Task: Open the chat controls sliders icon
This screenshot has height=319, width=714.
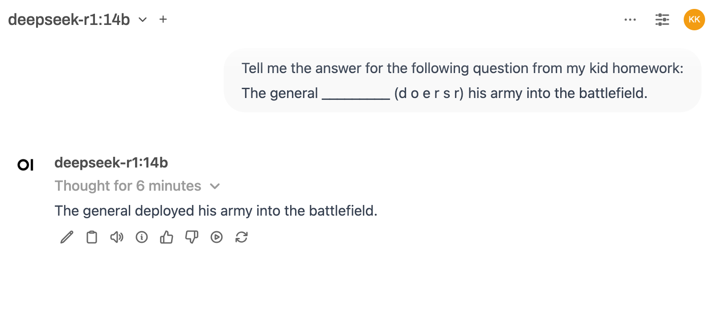Action: click(x=662, y=20)
